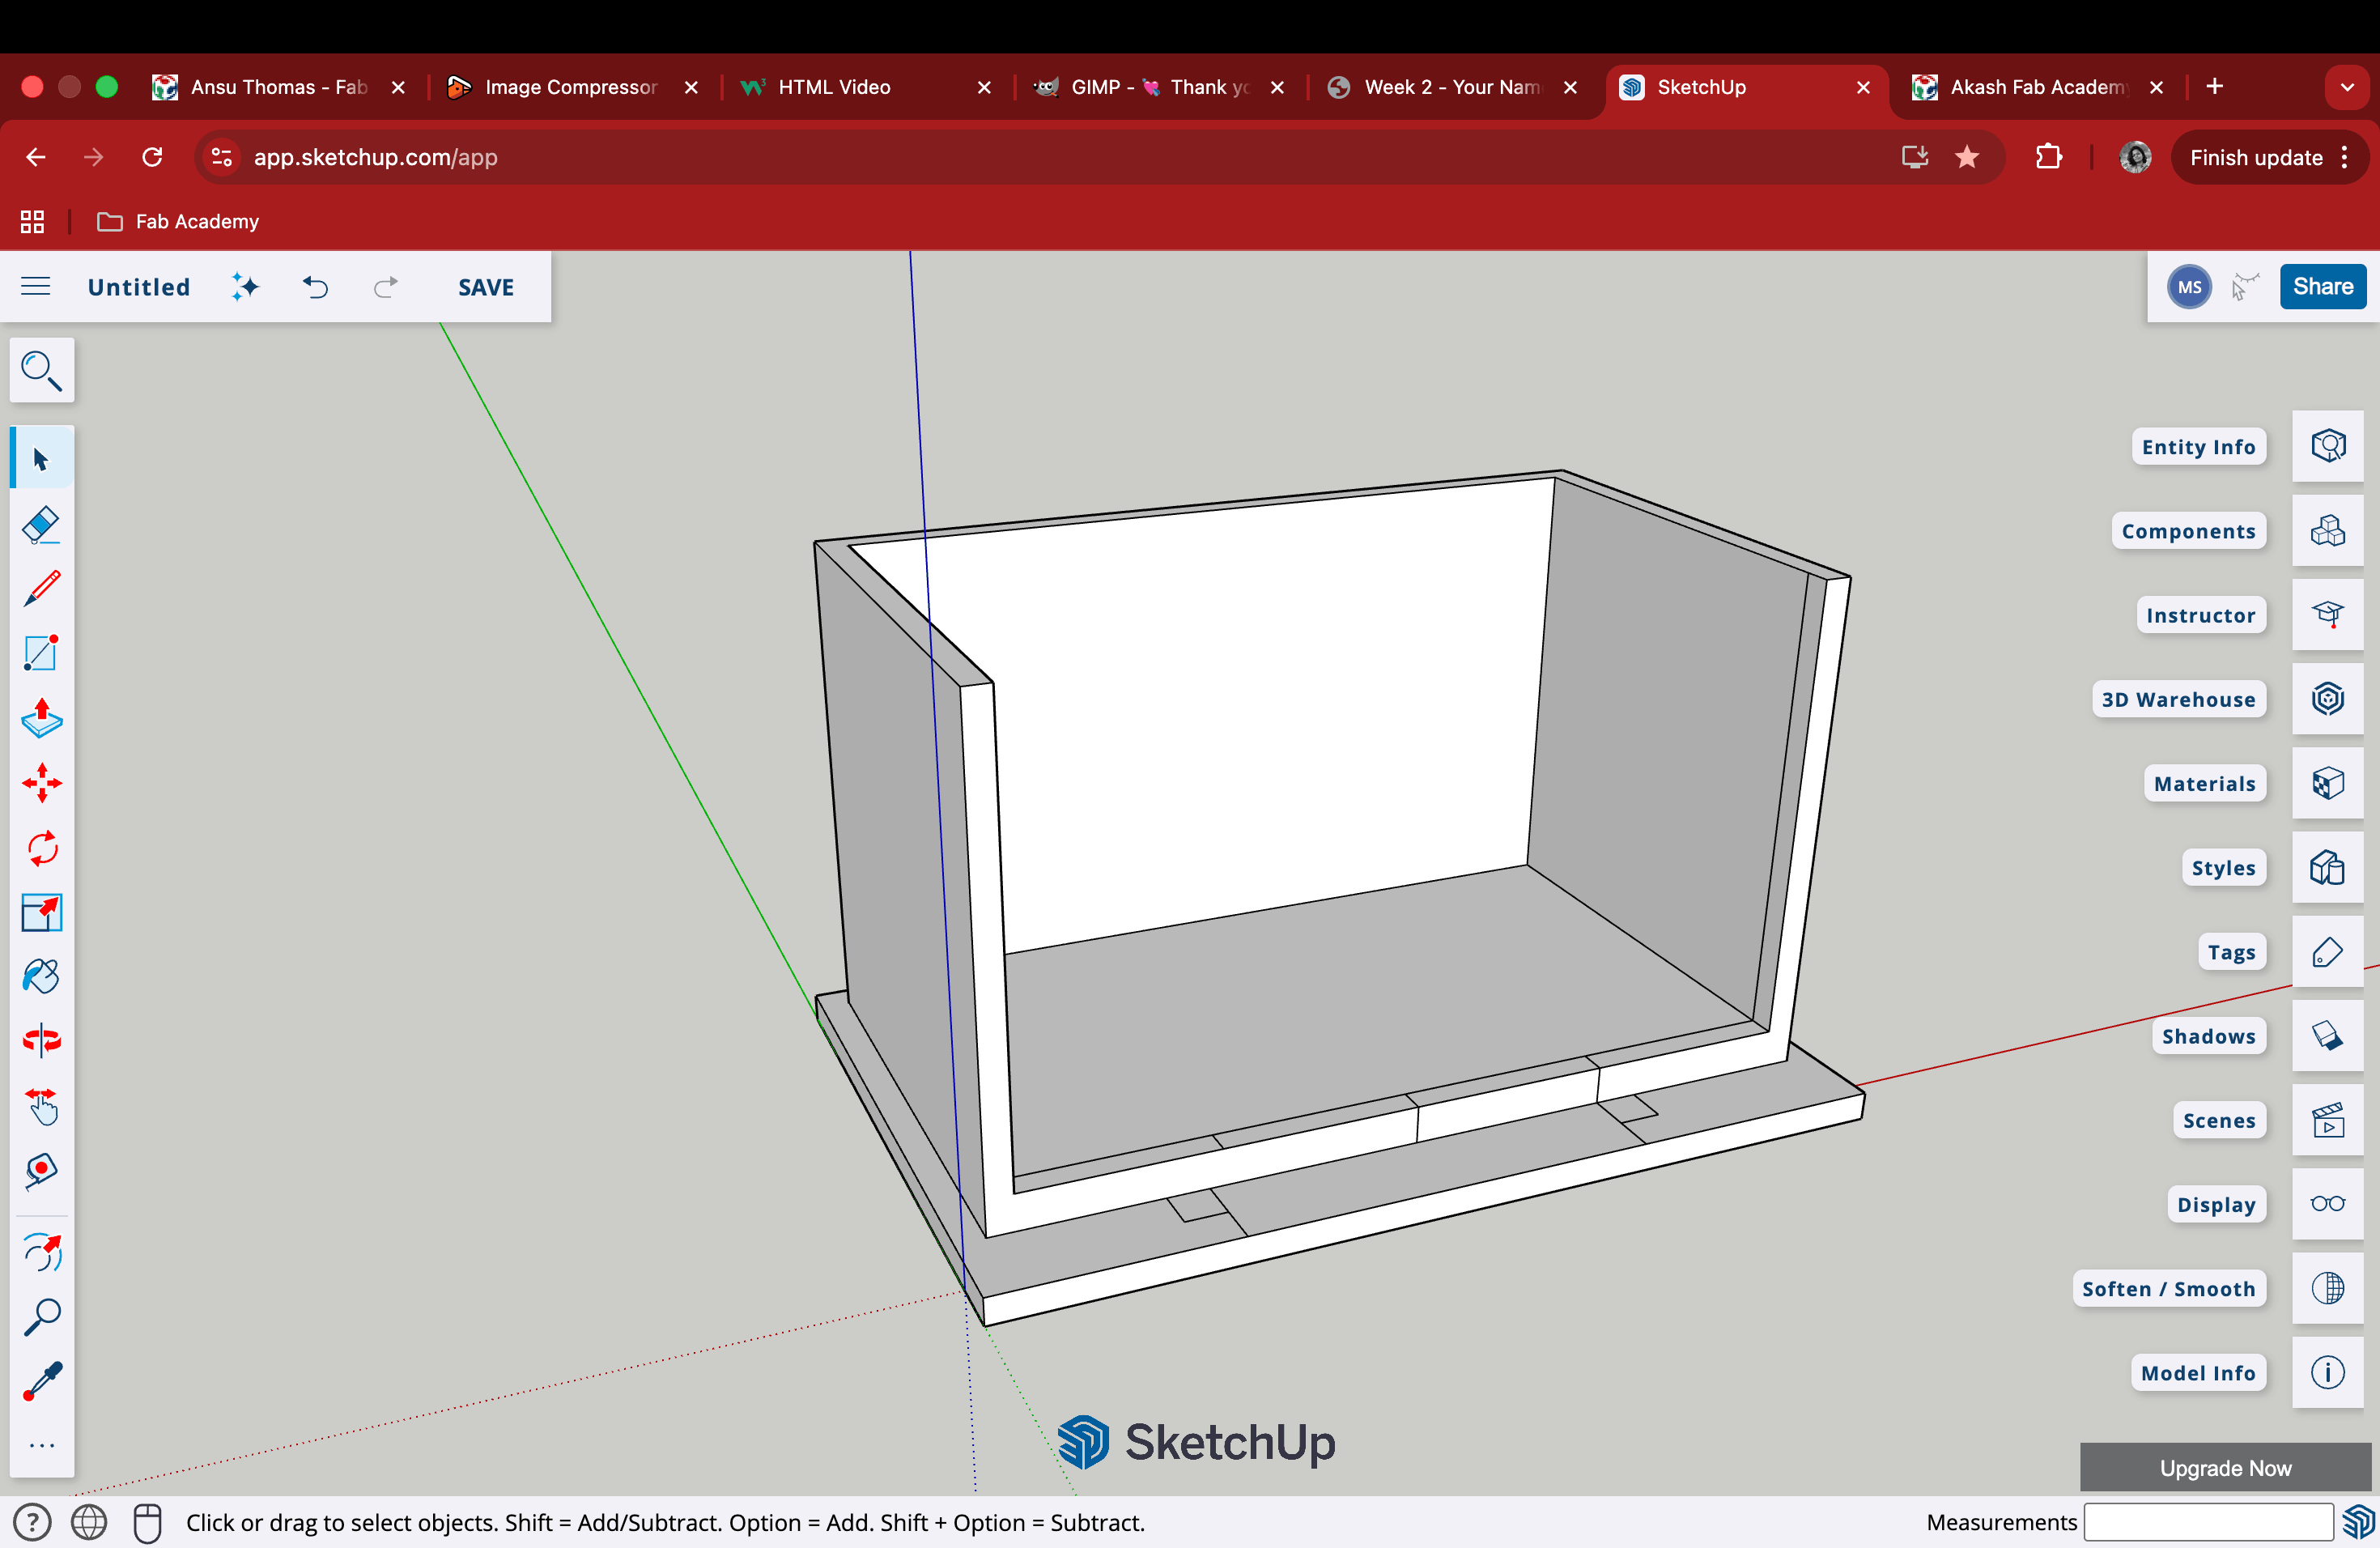Click the Upgrade Now banner

coord(2225,1468)
